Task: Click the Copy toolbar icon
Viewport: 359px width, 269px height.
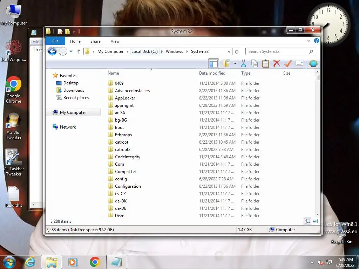Action: pos(255,64)
